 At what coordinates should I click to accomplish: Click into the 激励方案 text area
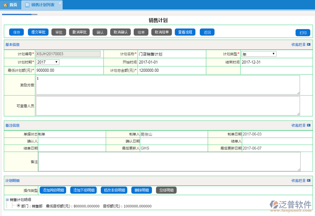pos(168,85)
